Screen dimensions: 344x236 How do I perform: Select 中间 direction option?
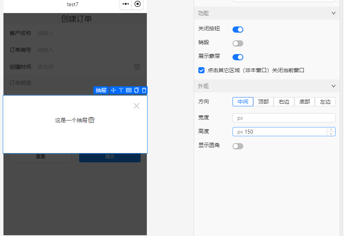[243, 102]
